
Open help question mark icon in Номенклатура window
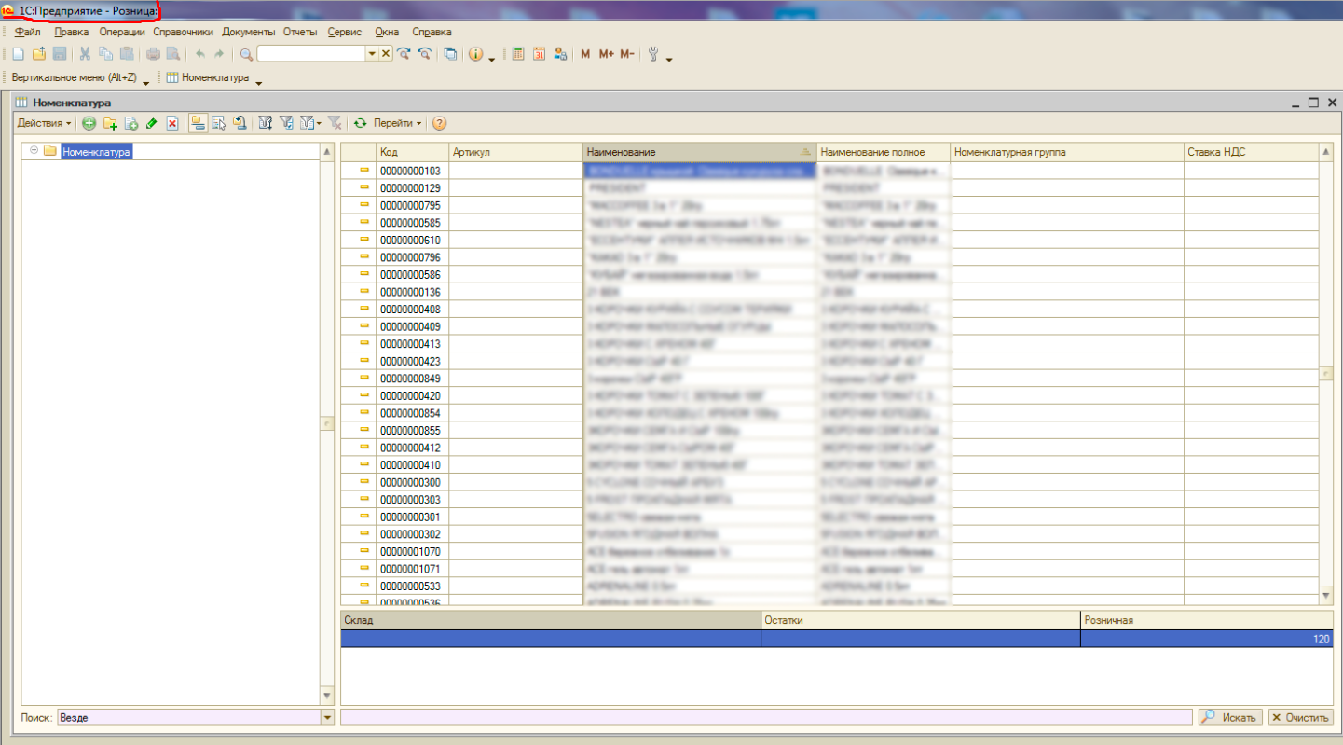[x=439, y=123]
